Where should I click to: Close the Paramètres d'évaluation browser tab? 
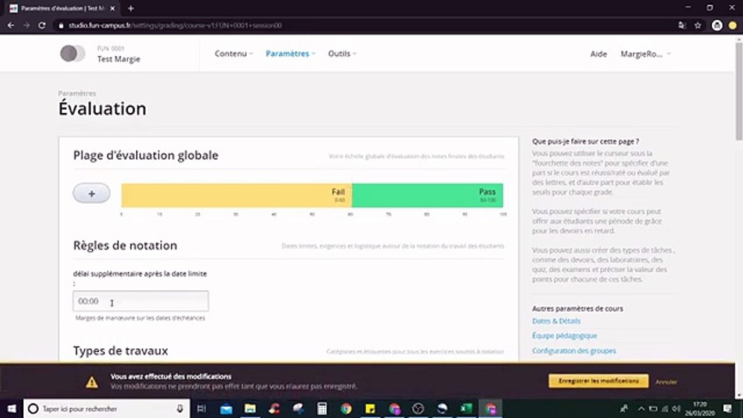pos(113,8)
